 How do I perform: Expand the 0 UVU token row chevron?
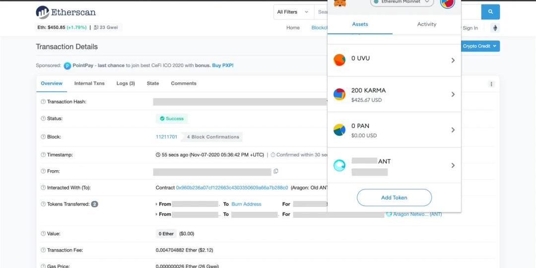[x=453, y=61]
